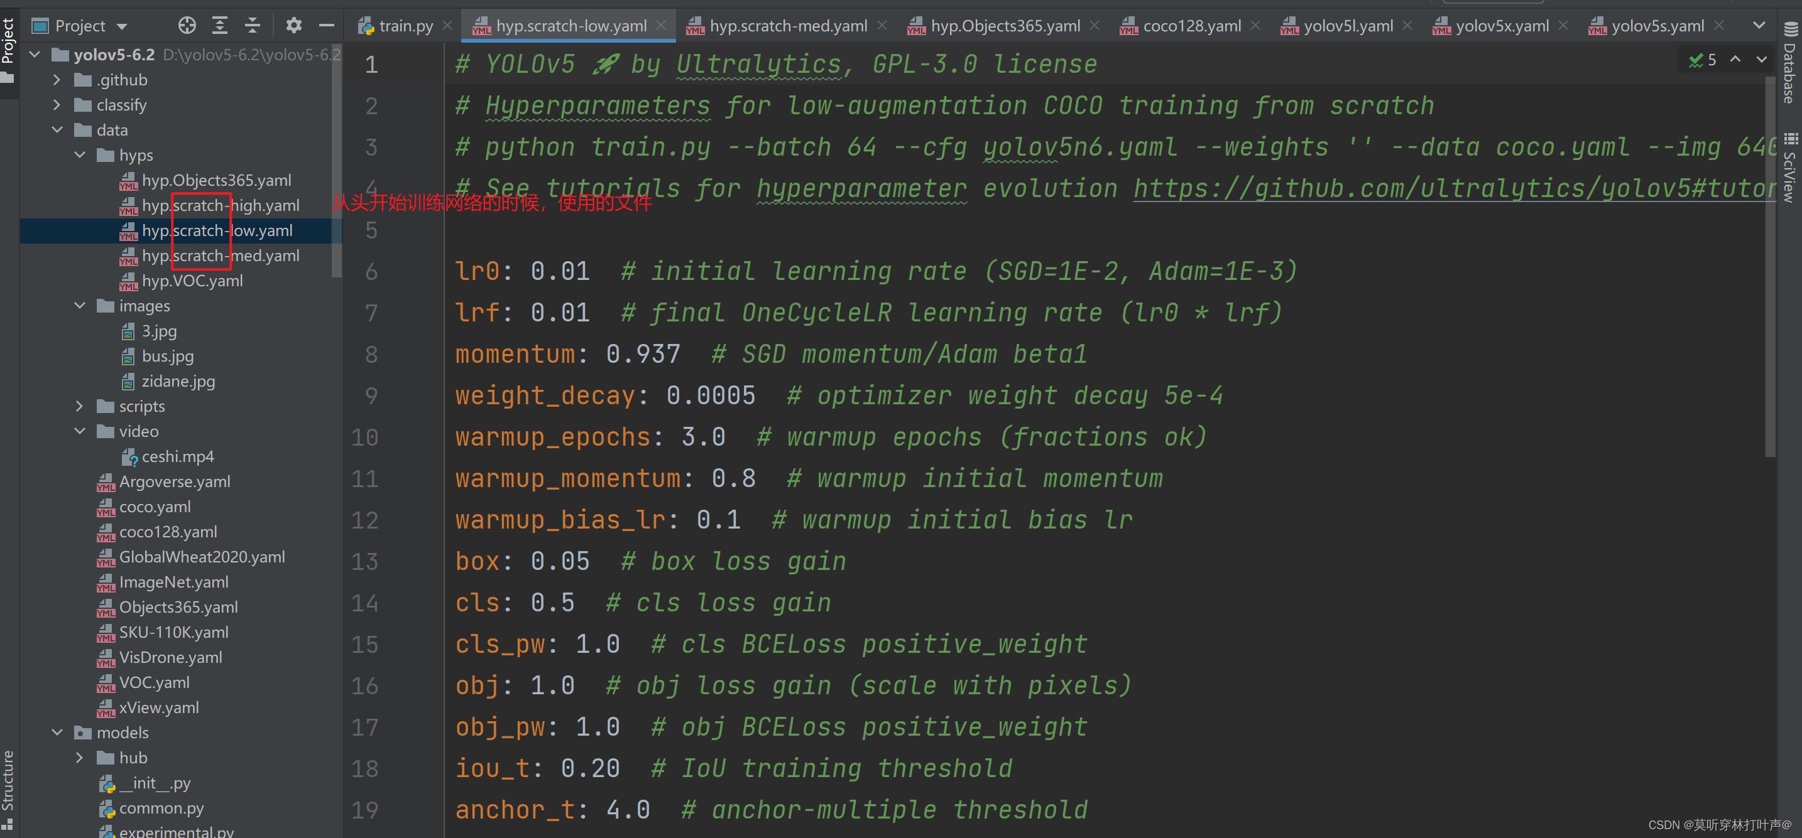Select hyp.VOC.yaml in project tree
The width and height of the screenshot is (1802, 838).
[192, 281]
